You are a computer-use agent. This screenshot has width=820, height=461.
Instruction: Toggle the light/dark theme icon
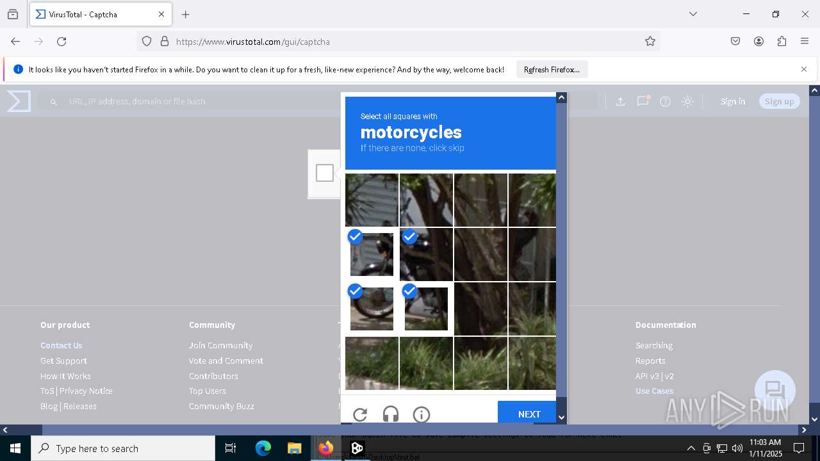point(687,101)
